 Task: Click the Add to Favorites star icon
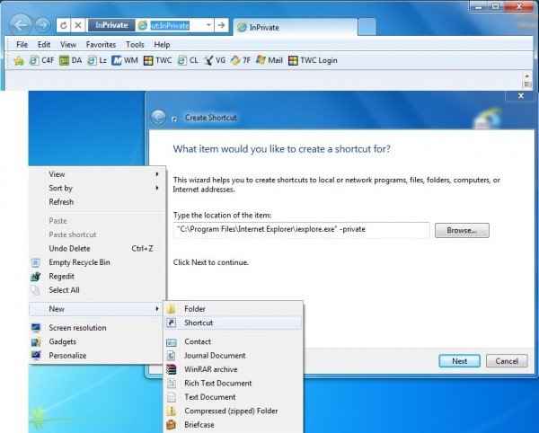coord(19,61)
